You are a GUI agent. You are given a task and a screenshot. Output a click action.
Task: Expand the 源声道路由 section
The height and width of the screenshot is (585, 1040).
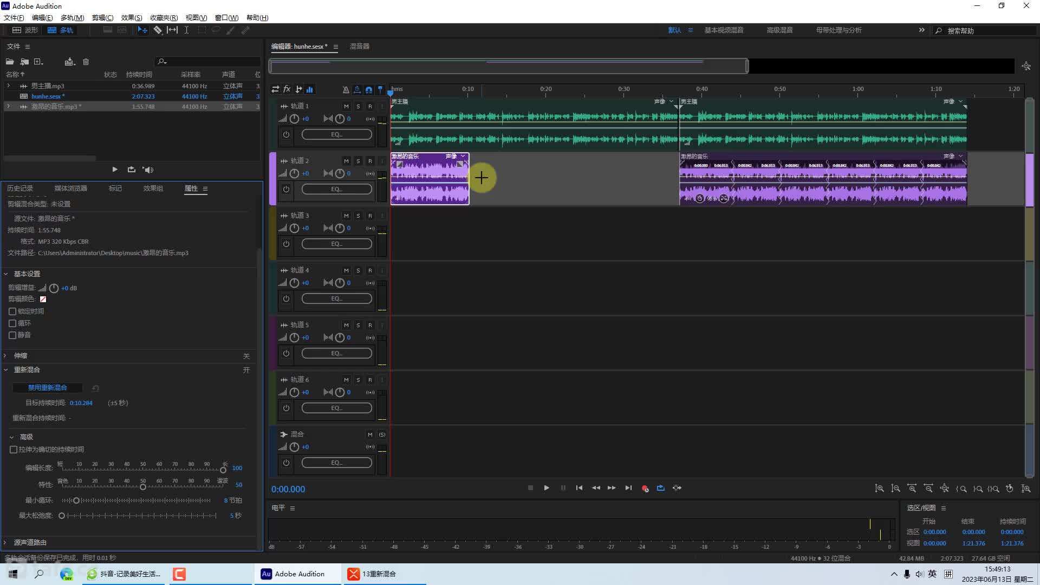6,542
